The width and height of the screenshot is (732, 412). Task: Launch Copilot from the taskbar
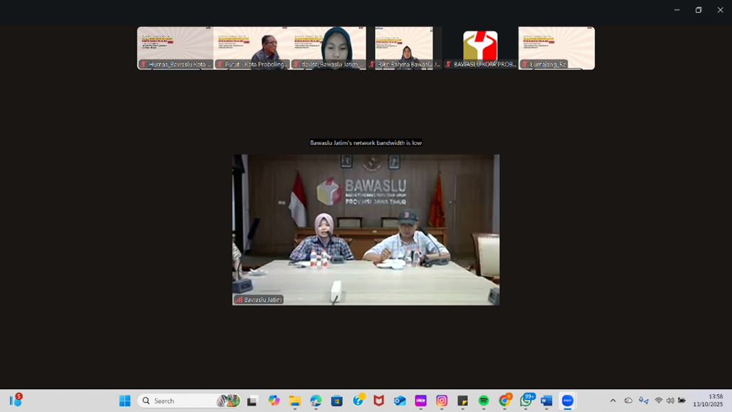click(274, 401)
